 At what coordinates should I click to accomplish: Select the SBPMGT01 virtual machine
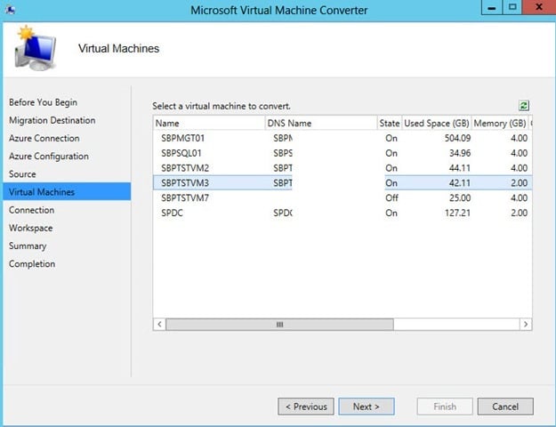point(342,138)
